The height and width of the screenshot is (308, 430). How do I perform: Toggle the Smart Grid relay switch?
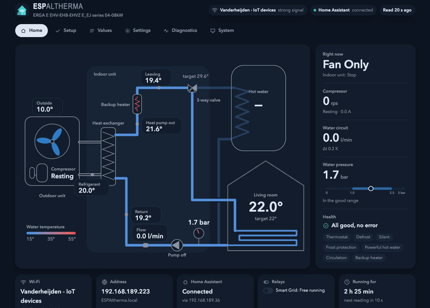tap(268, 290)
